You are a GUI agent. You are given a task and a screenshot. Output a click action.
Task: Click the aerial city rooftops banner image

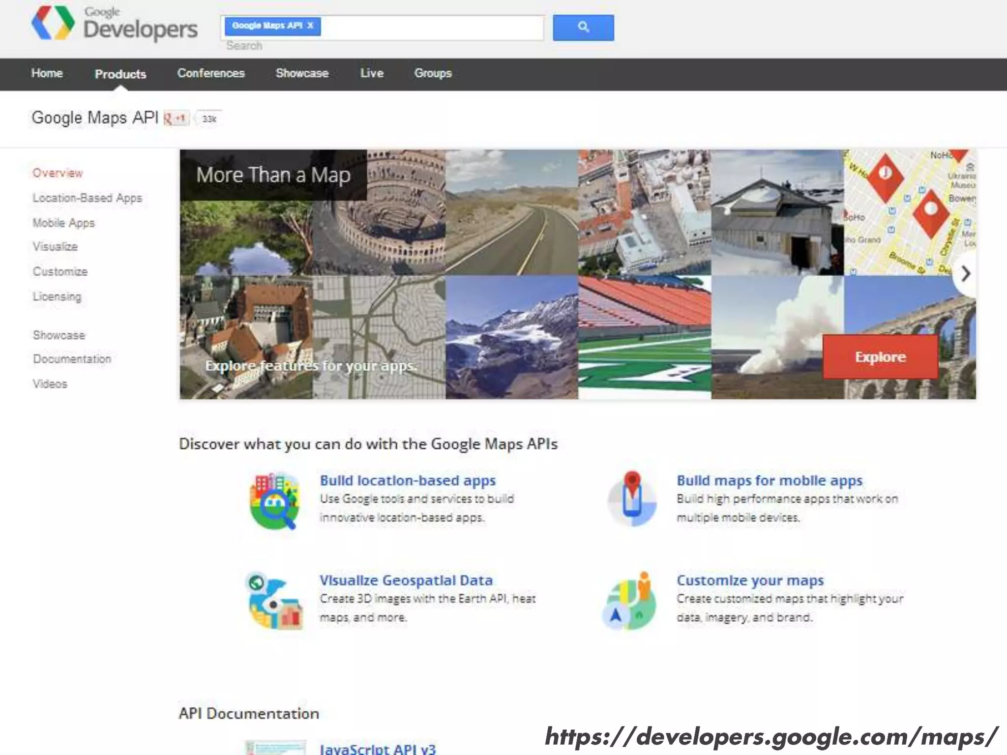pos(645,212)
